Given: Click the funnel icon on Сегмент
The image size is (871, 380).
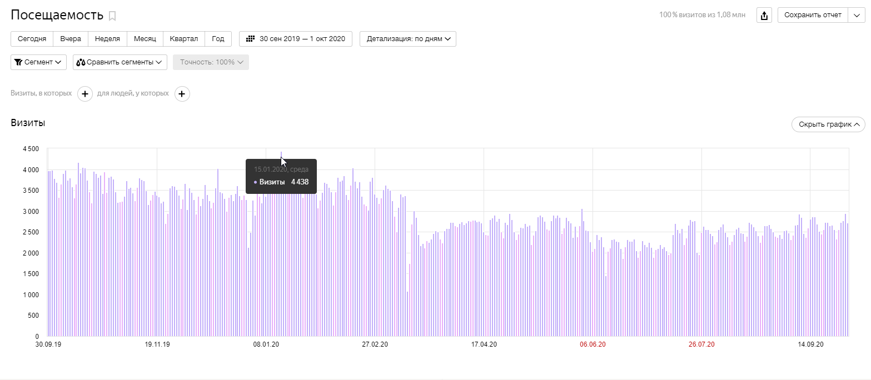Looking at the screenshot, I should click(18, 62).
